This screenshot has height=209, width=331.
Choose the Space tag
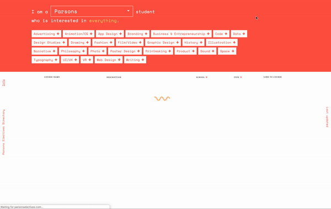(227, 51)
